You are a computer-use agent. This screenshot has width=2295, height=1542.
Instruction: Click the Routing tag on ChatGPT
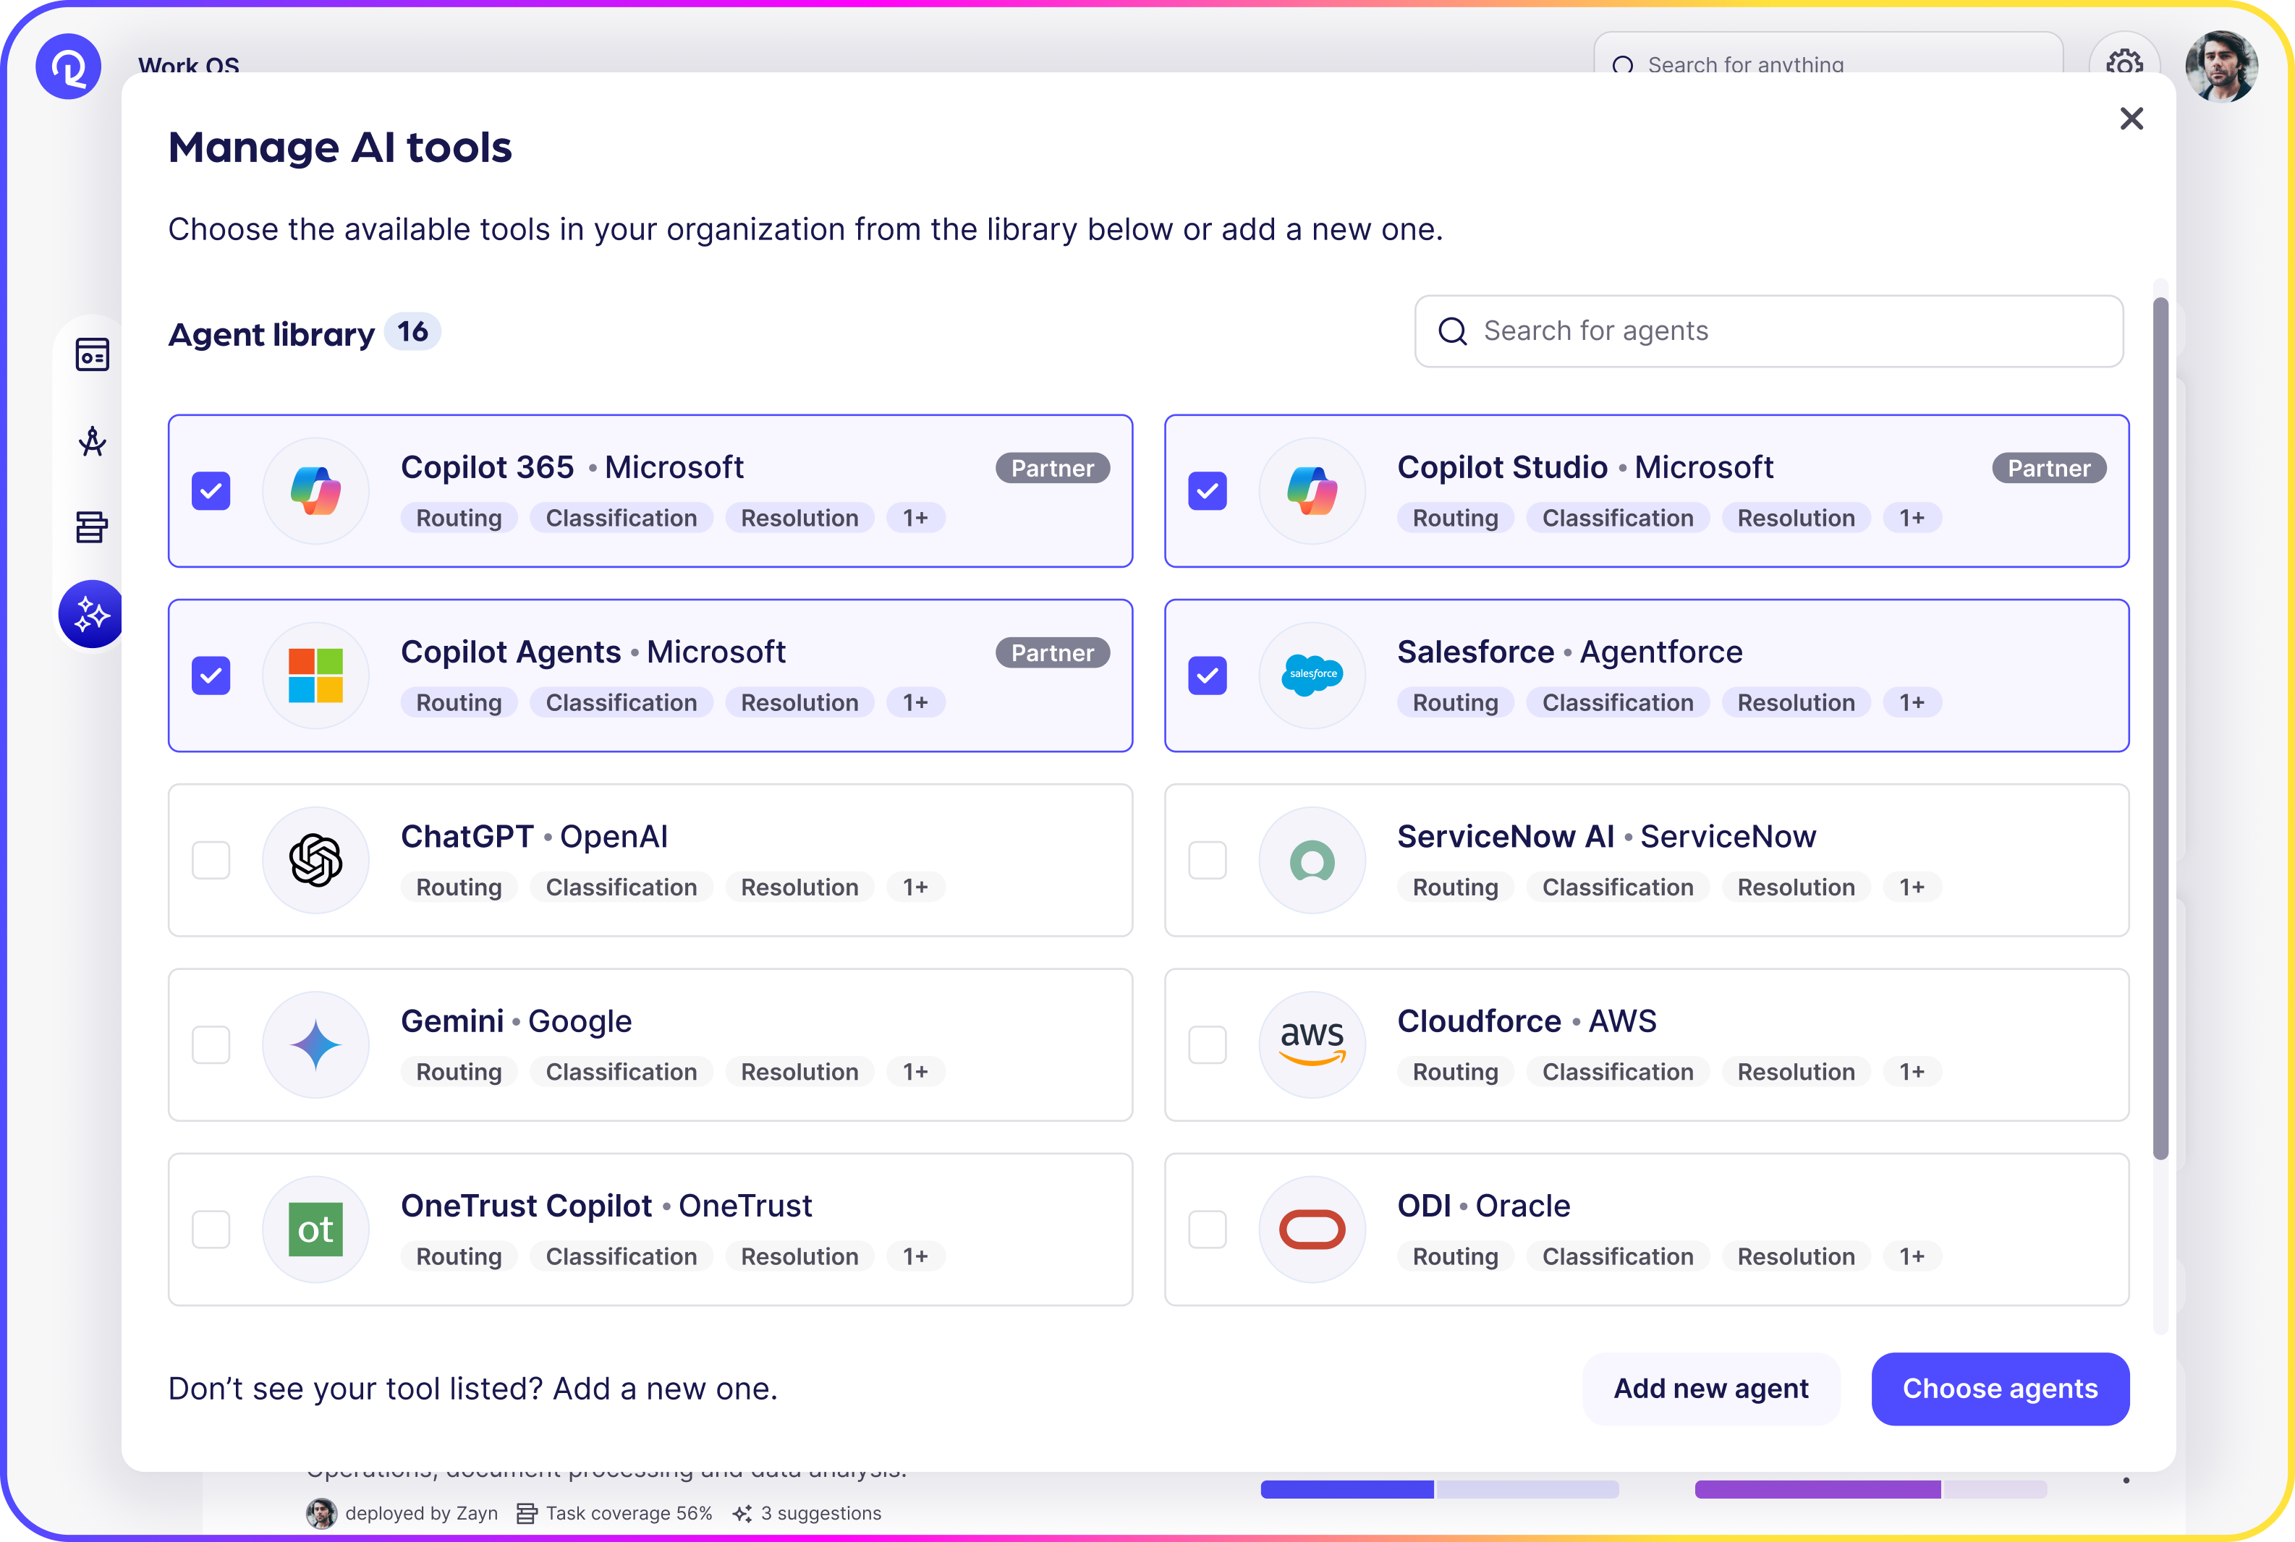coord(459,887)
